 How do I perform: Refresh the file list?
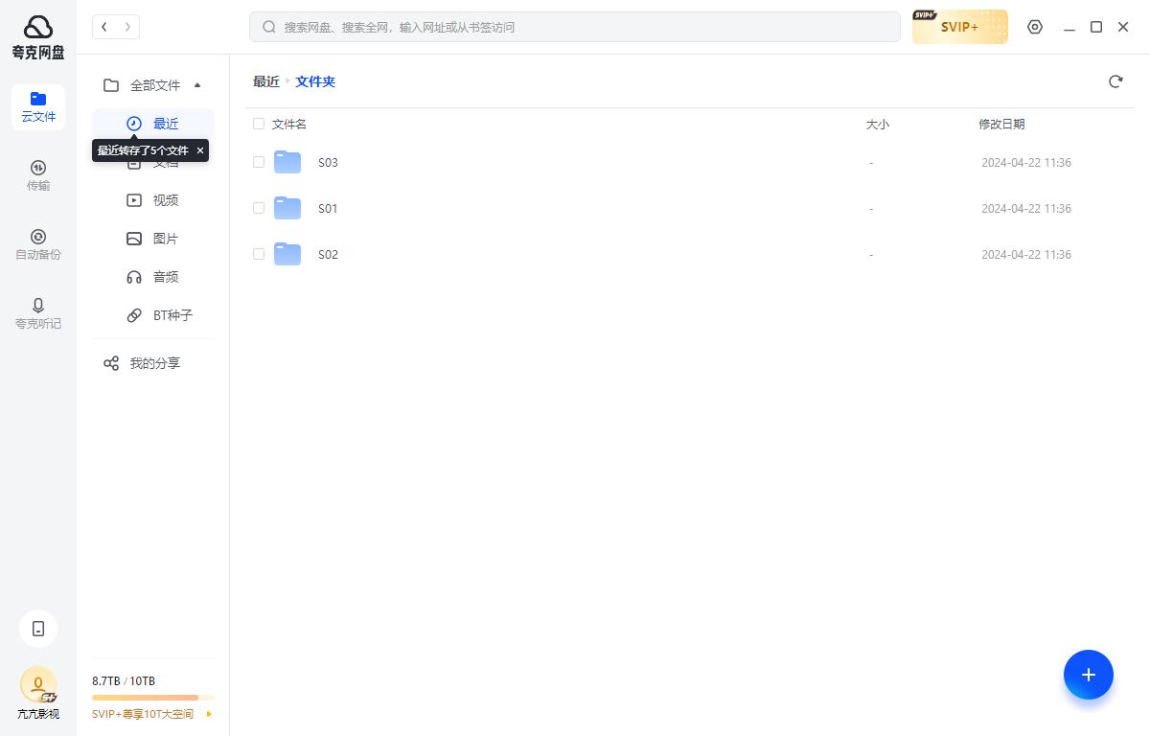tap(1115, 81)
